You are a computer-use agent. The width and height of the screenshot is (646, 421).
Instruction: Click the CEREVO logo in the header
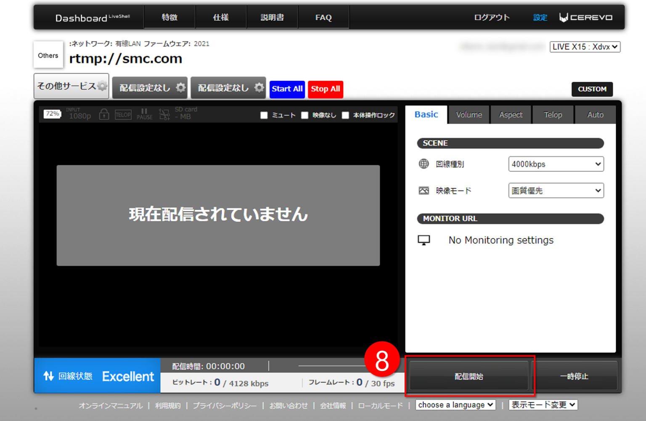pos(586,17)
